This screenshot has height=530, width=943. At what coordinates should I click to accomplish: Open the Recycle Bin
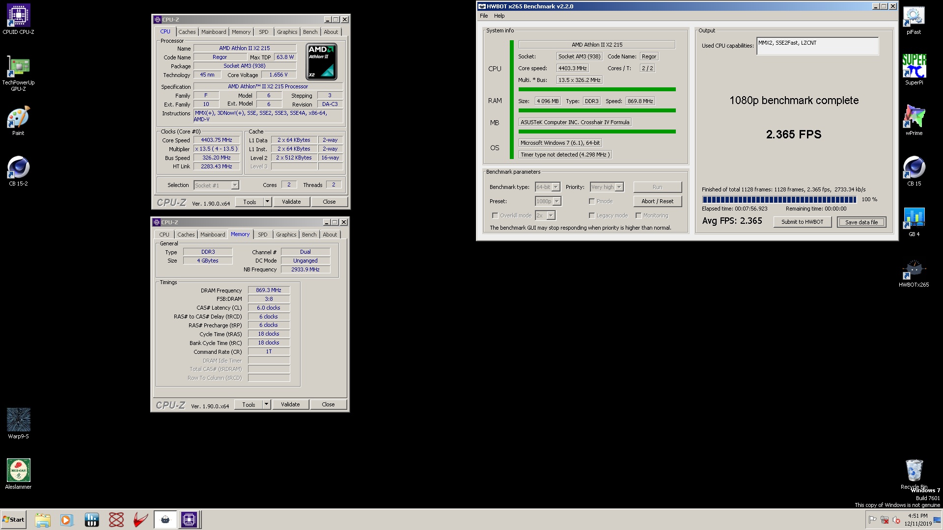click(x=914, y=474)
